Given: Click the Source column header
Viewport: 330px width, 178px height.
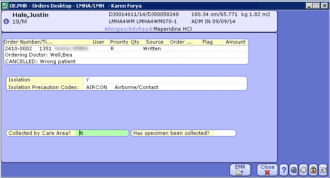Looking at the screenshot, I should [155, 42].
